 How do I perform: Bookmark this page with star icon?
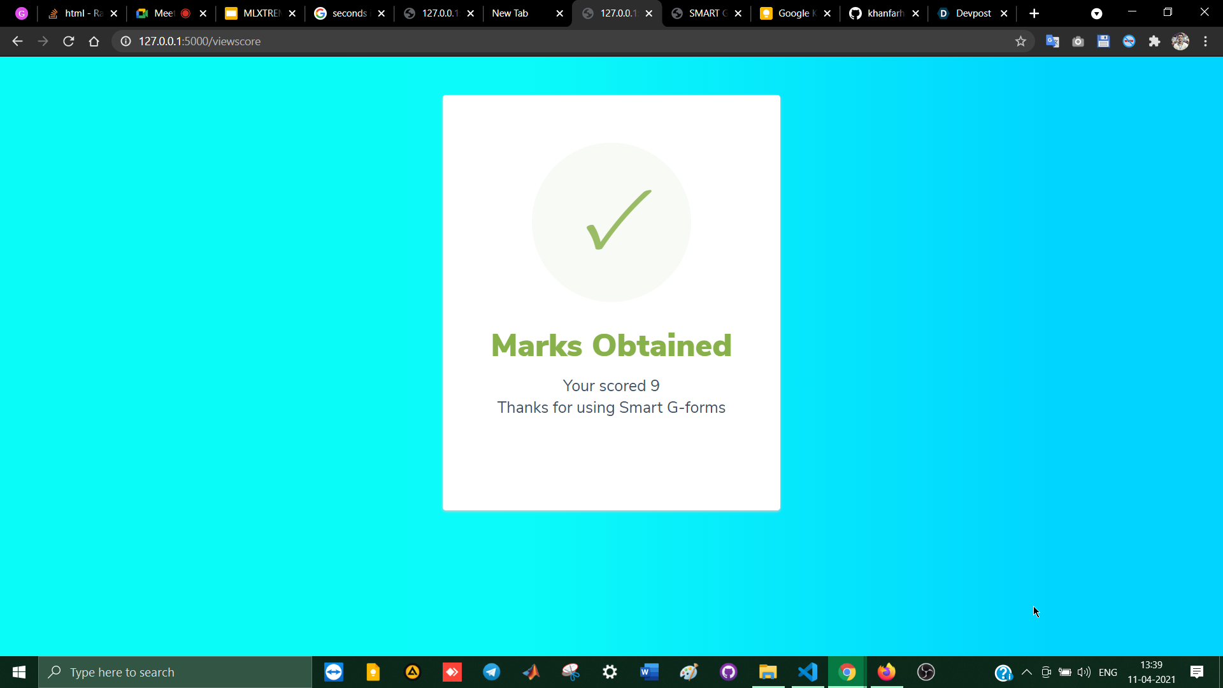pos(1020,41)
